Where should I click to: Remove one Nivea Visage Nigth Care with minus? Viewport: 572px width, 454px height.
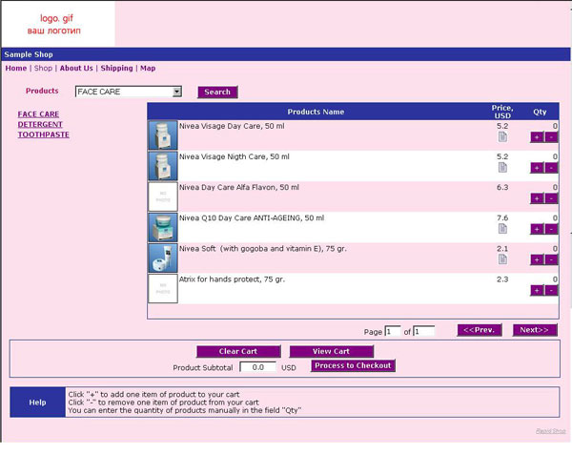coord(551,168)
